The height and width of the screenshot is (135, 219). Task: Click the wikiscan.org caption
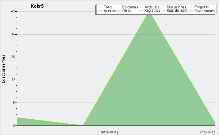pos(109,132)
